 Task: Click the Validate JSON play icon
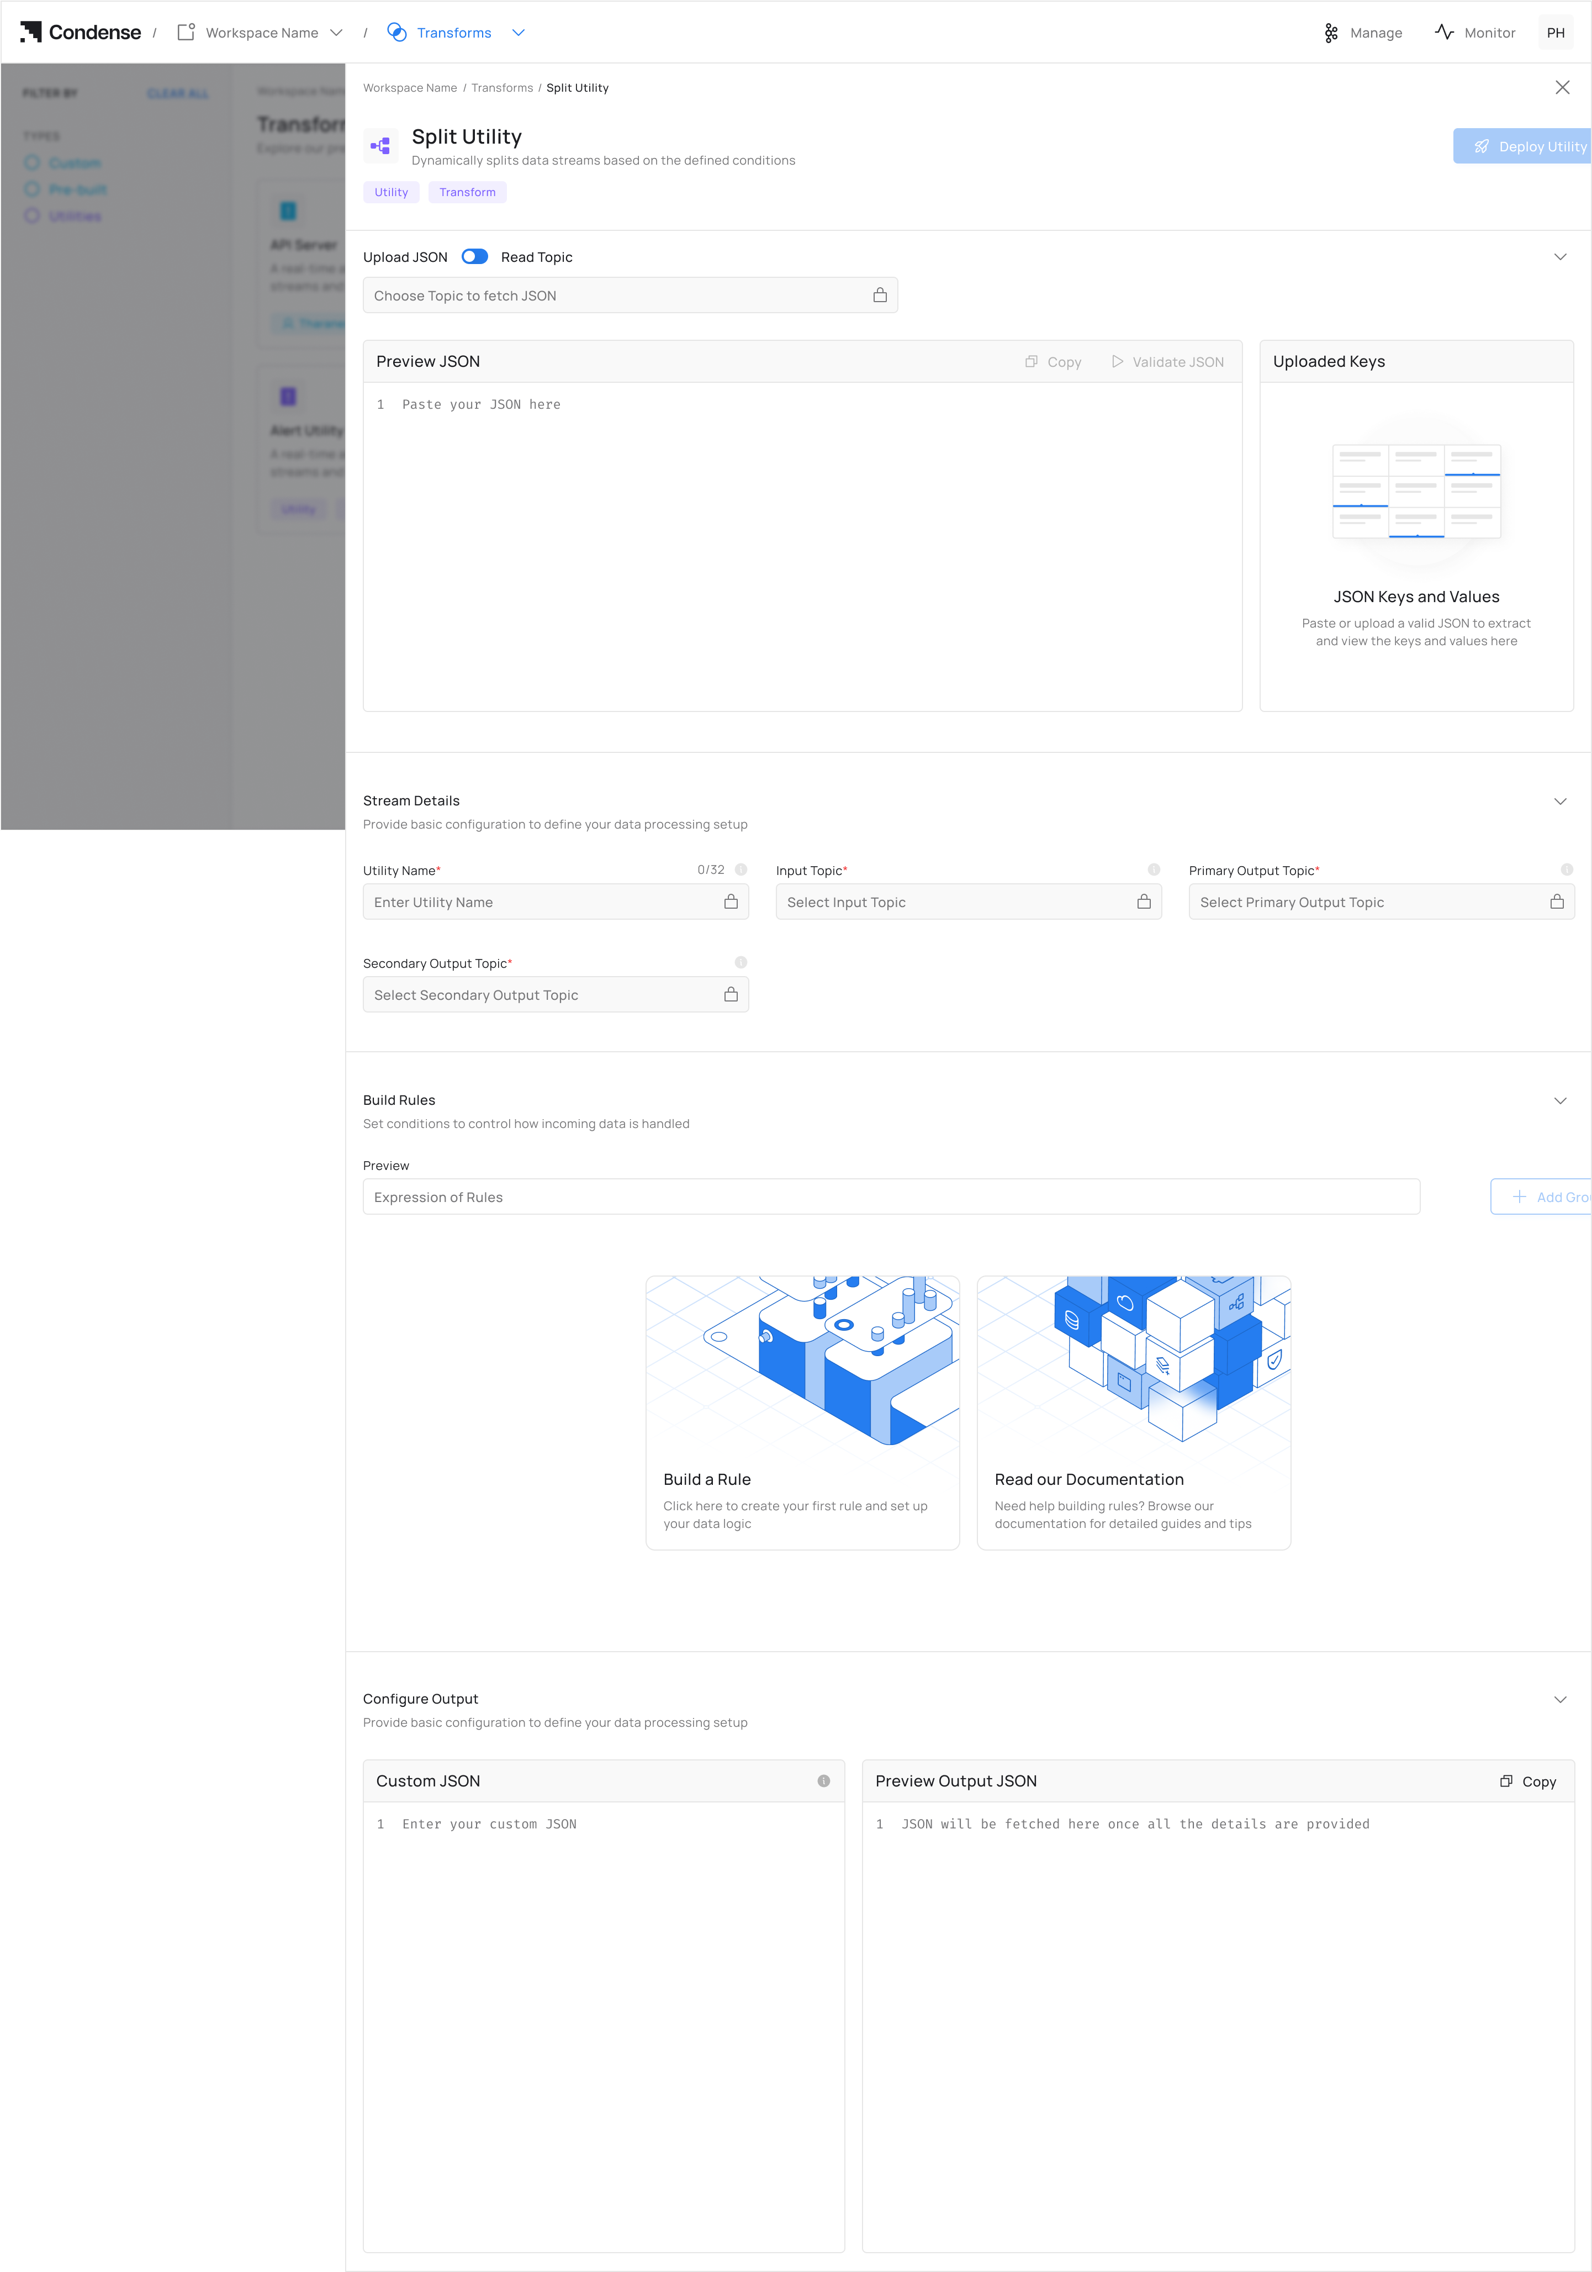pyautogui.click(x=1117, y=362)
